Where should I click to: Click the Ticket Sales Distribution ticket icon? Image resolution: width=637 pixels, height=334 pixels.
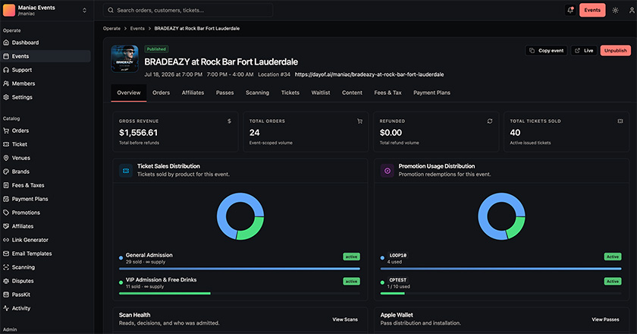click(x=126, y=171)
